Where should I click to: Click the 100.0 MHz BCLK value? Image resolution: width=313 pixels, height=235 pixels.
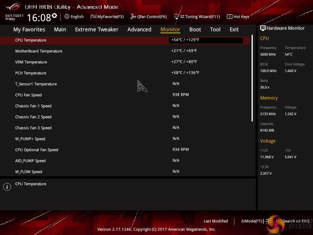[268, 71]
